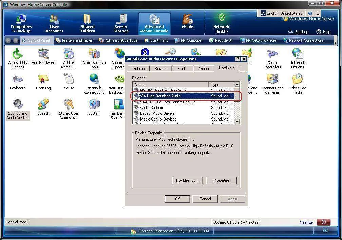Open Game Controllers applet

pyautogui.click(x=272, y=59)
